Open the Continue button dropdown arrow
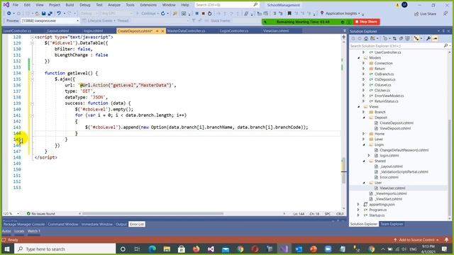 click(157, 13)
